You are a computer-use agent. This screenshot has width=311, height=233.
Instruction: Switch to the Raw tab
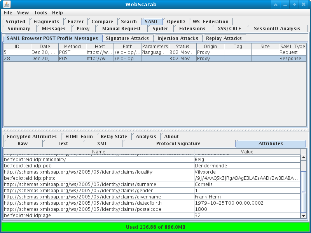pyautogui.click(x=23, y=143)
